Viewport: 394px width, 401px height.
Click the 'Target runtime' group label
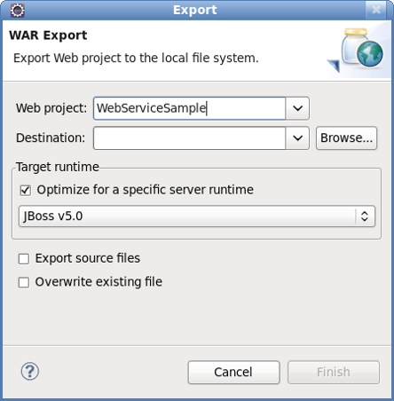pos(58,167)
